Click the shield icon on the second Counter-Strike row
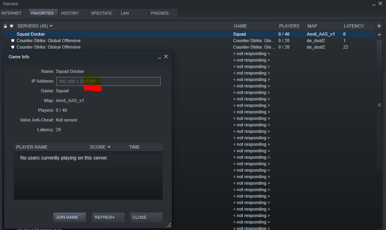The image size is (386, 230). click(x=13, y=47)
